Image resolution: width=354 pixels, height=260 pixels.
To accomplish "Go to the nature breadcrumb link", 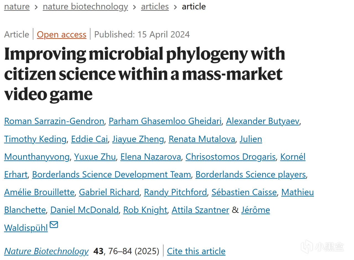I will click(17, 7).
